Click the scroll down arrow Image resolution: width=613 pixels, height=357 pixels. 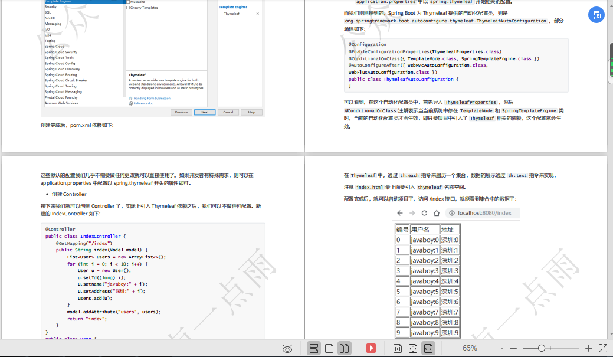point(611,335)
